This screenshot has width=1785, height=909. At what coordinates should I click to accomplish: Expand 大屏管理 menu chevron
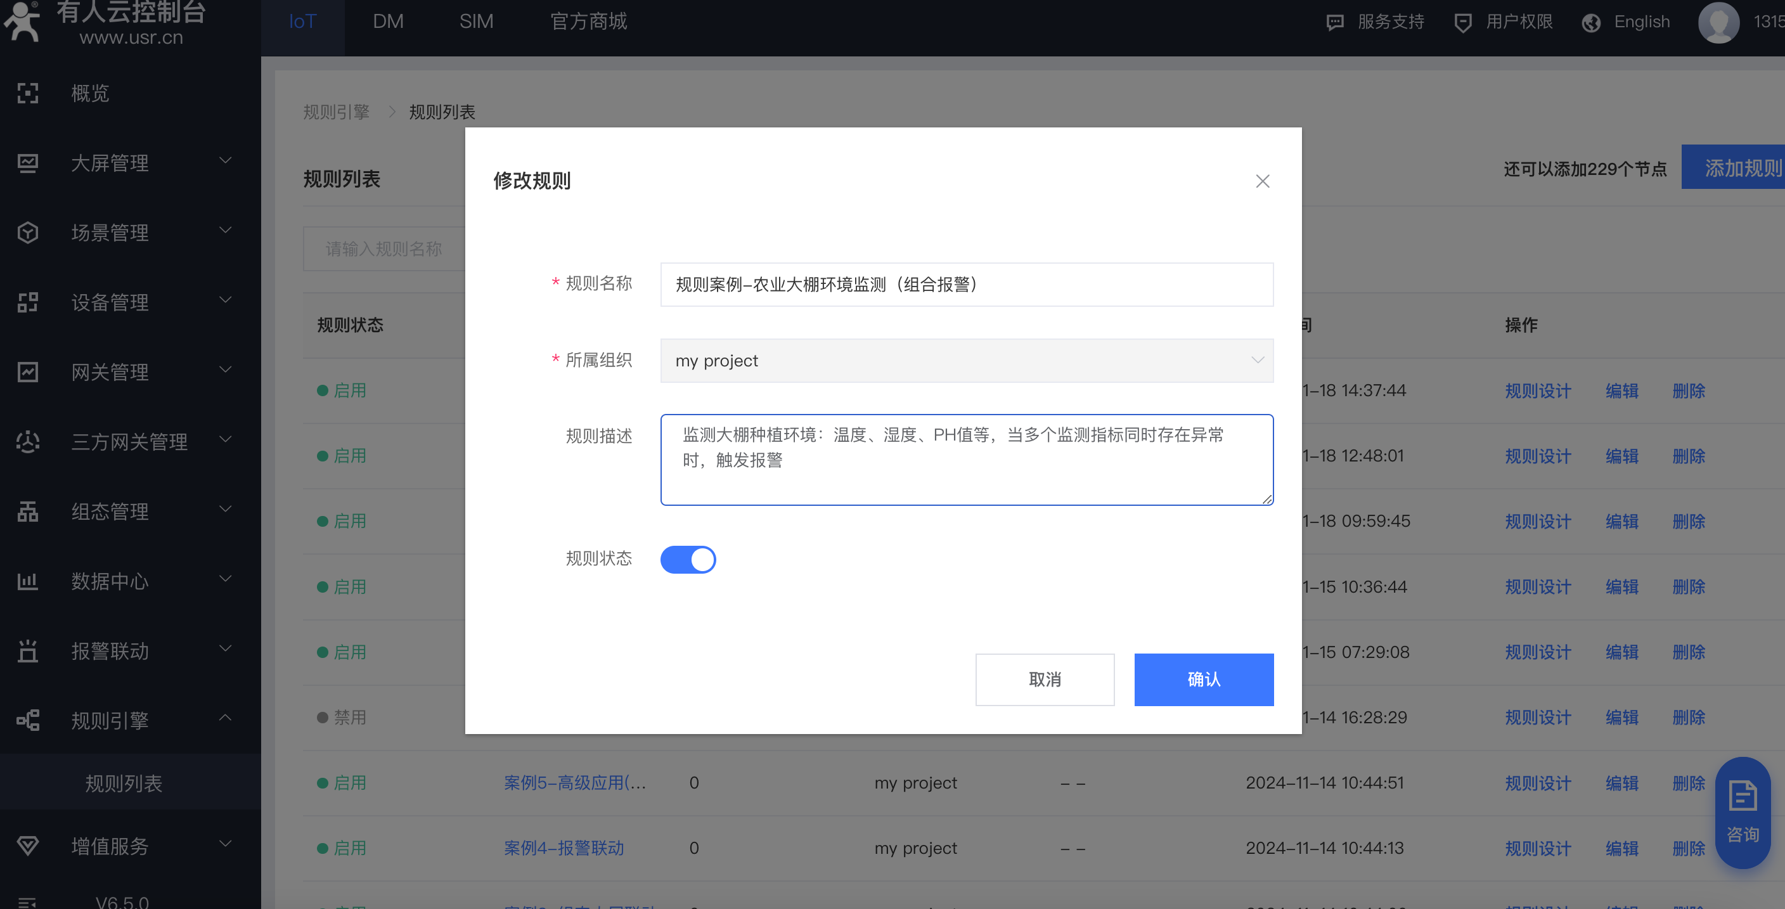tap(225, 161)
